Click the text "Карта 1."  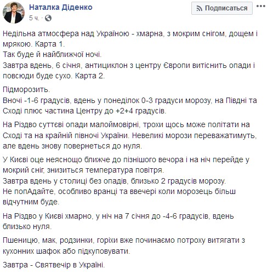click(x=50, y=44)
